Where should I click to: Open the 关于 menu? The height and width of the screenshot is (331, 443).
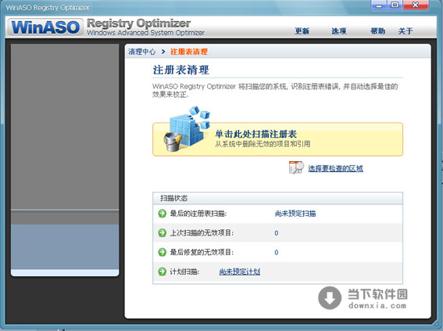[405, 31]
